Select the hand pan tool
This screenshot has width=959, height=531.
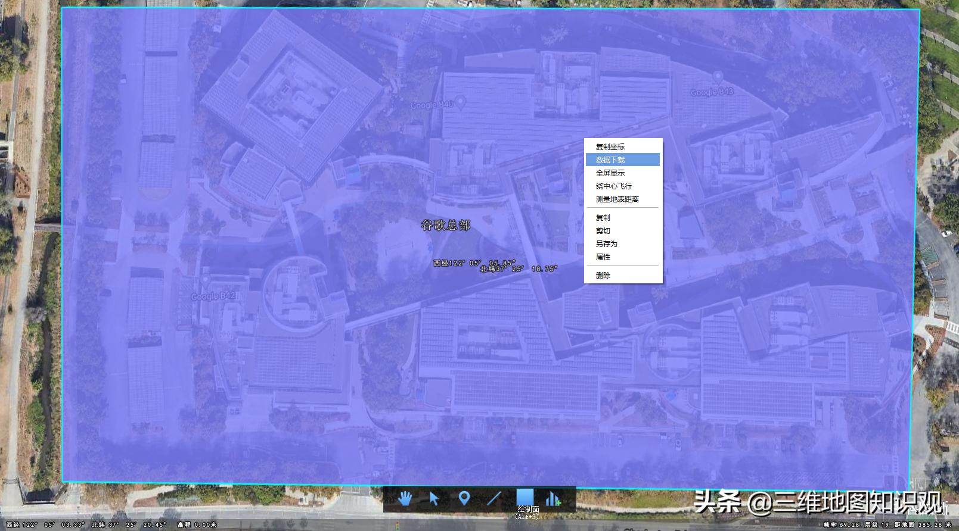pyautogui.click(x=405, y=498)
